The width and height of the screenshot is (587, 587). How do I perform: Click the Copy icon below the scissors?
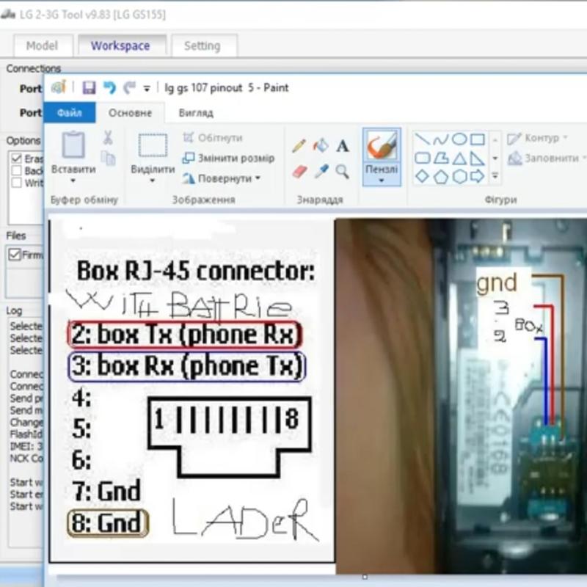coord(108,158)
